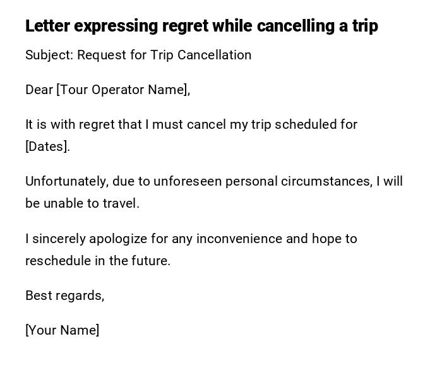
Task: Click the "Best regards," closing line
Action: point(64,295)
